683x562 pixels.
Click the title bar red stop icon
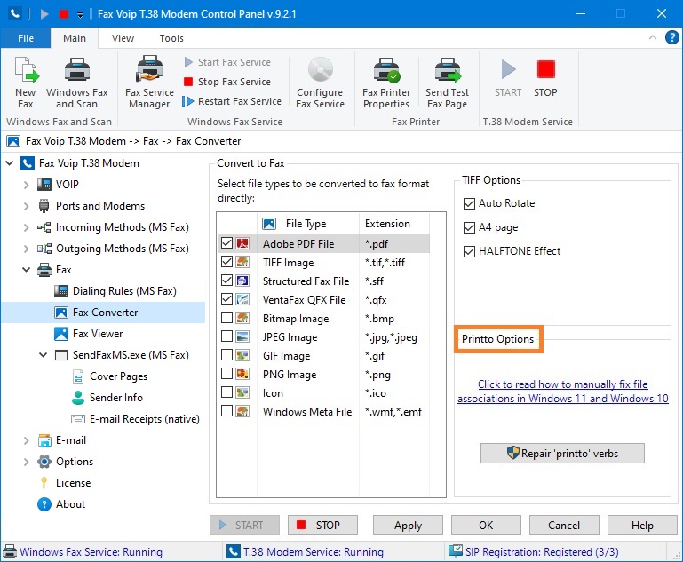[x=64, y=14]
